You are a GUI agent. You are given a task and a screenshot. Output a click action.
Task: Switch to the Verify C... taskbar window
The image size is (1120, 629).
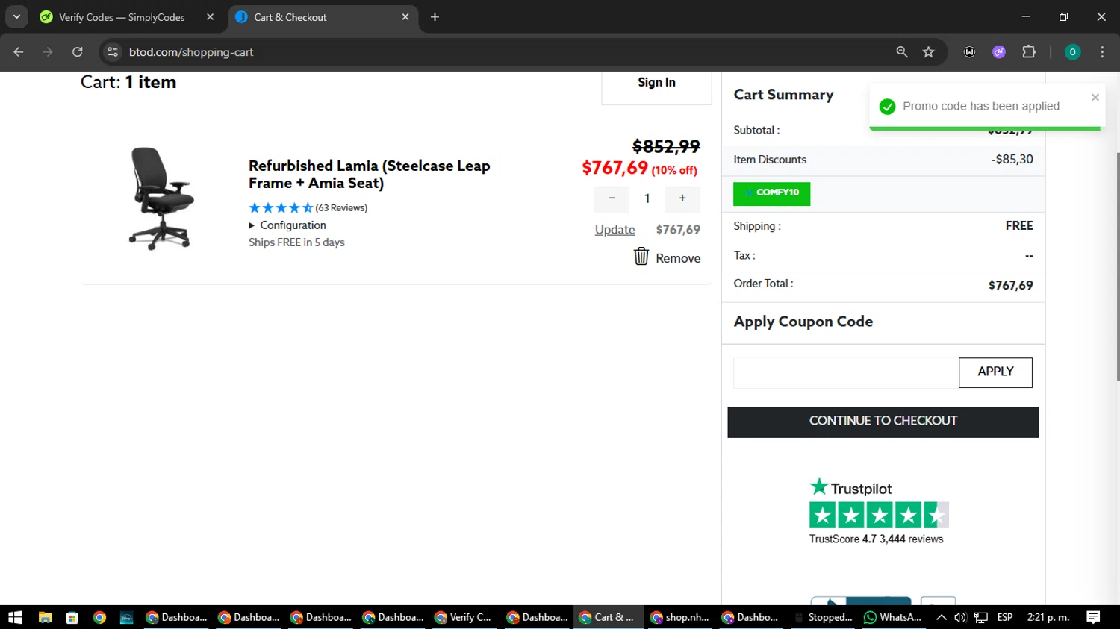(x=464, y=617)
